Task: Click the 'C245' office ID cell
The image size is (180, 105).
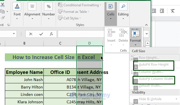Action: coord(60,102)
